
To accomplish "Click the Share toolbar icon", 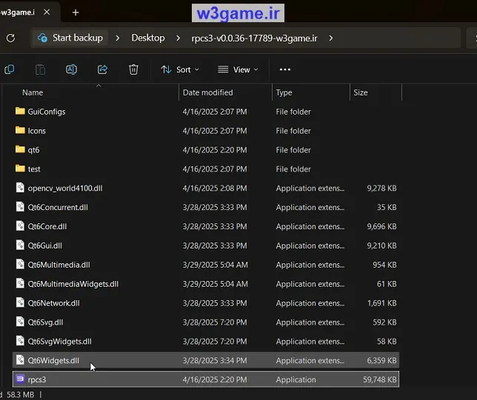I will (x=102, y=70).
